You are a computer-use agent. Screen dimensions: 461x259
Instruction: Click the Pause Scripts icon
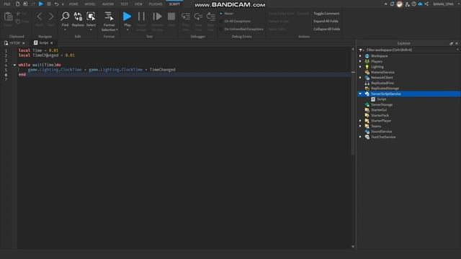click(x=141, y=17)
